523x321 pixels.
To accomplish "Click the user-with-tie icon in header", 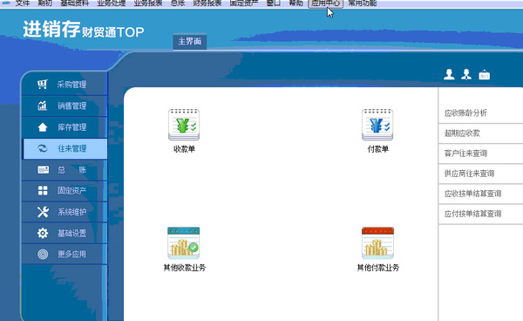I will (x=466, y=74).
